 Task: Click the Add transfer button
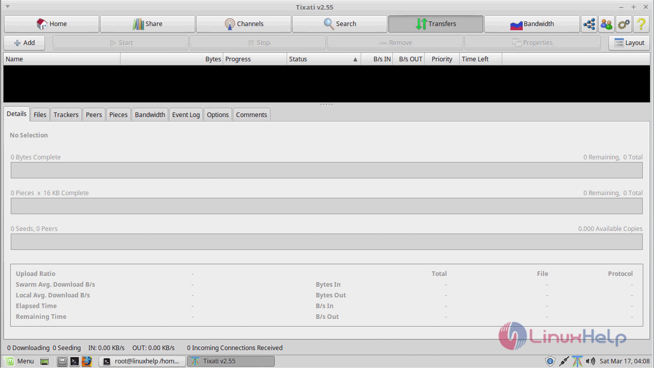pos(25,43)
